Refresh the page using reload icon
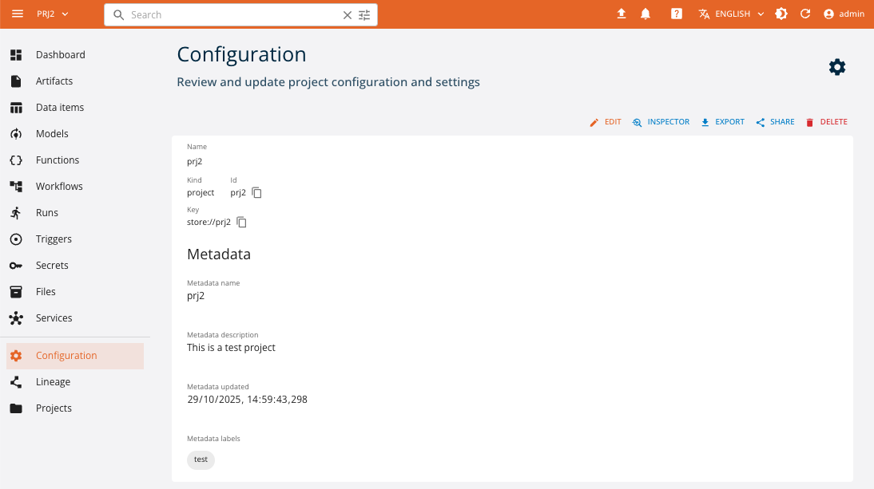 click(x=805, y=14)
